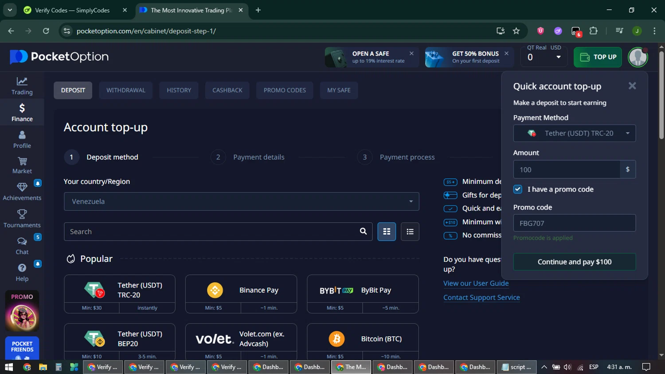Click the install app icon in address bar
This screenshot has height=374, width=665.
501,31
